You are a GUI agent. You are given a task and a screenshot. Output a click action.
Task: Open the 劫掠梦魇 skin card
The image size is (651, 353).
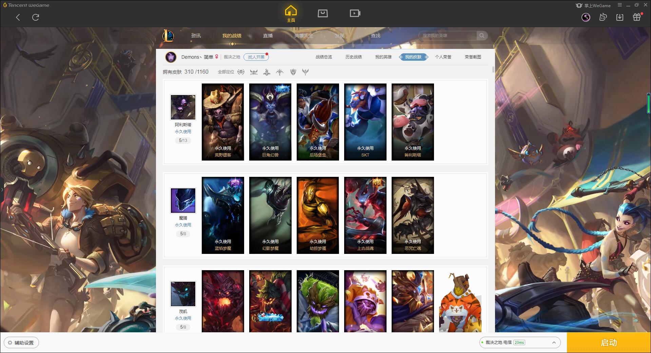pyautogui.click(x=318, y=215)
